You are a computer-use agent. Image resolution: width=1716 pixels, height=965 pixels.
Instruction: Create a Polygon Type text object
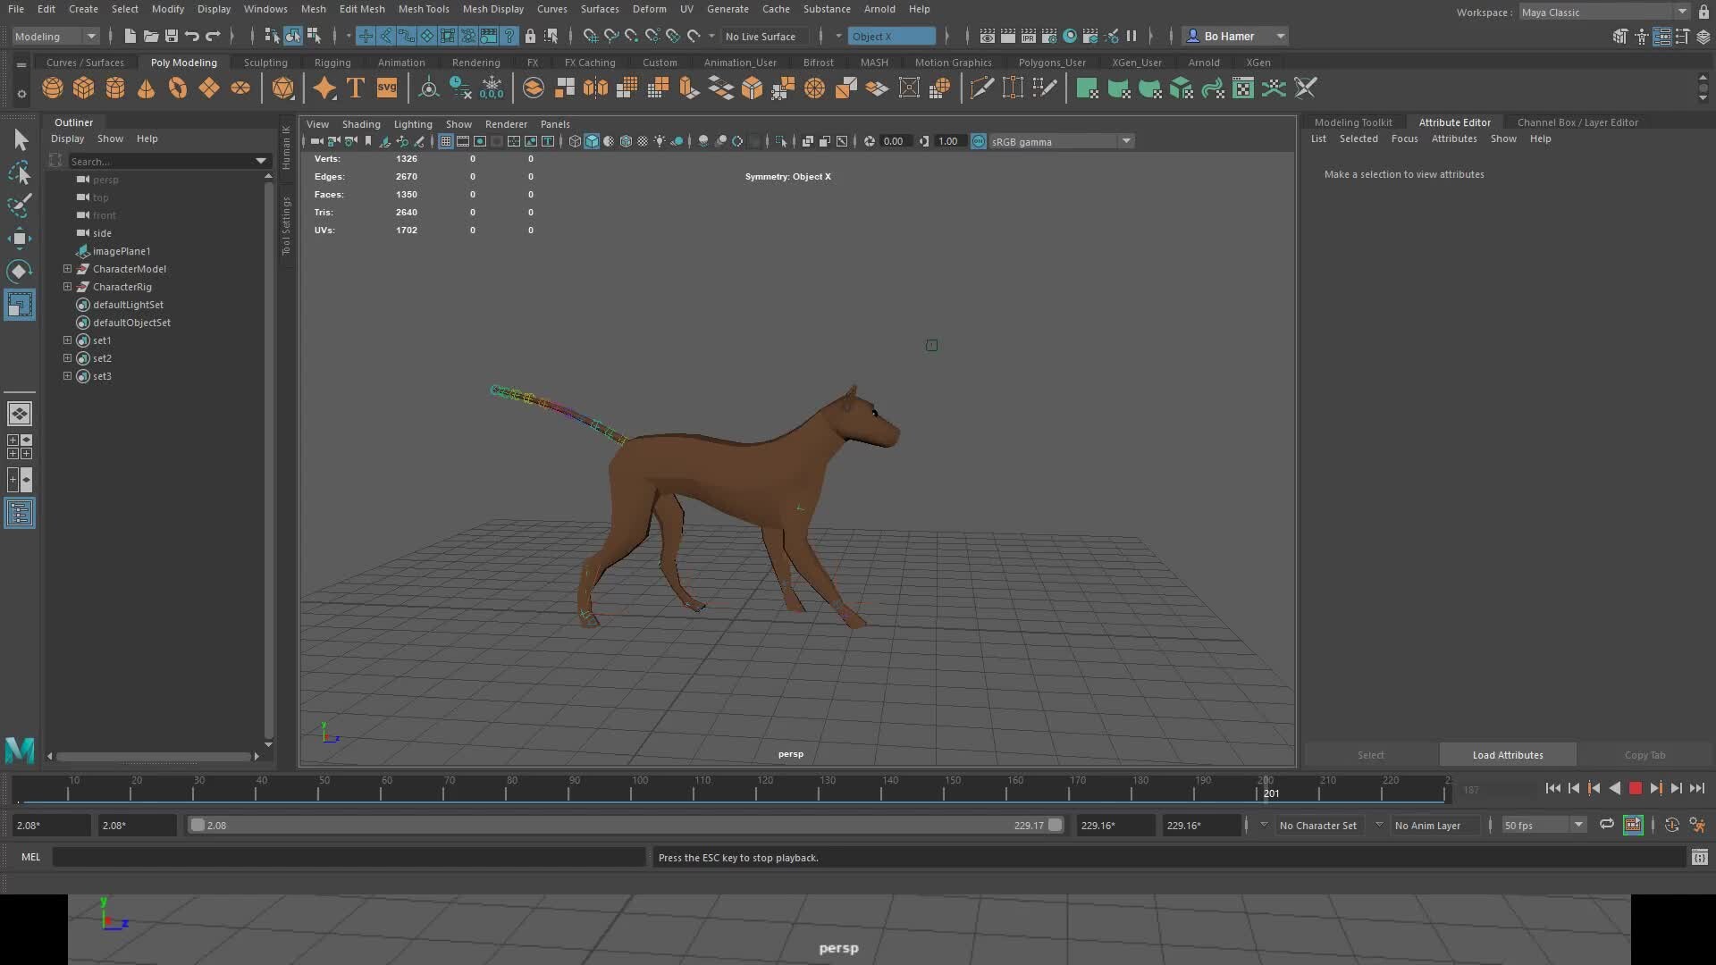tap(355, 88)
